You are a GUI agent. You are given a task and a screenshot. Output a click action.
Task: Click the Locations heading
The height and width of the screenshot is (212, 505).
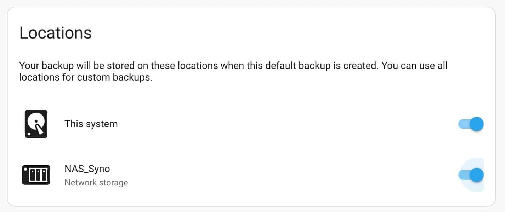(x=56, y=33)
